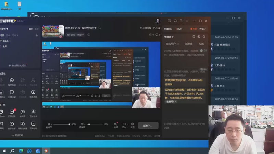Open the 正版音乐 tool
This screenshot has width=274, height=154.
click(x=33, y=113)
